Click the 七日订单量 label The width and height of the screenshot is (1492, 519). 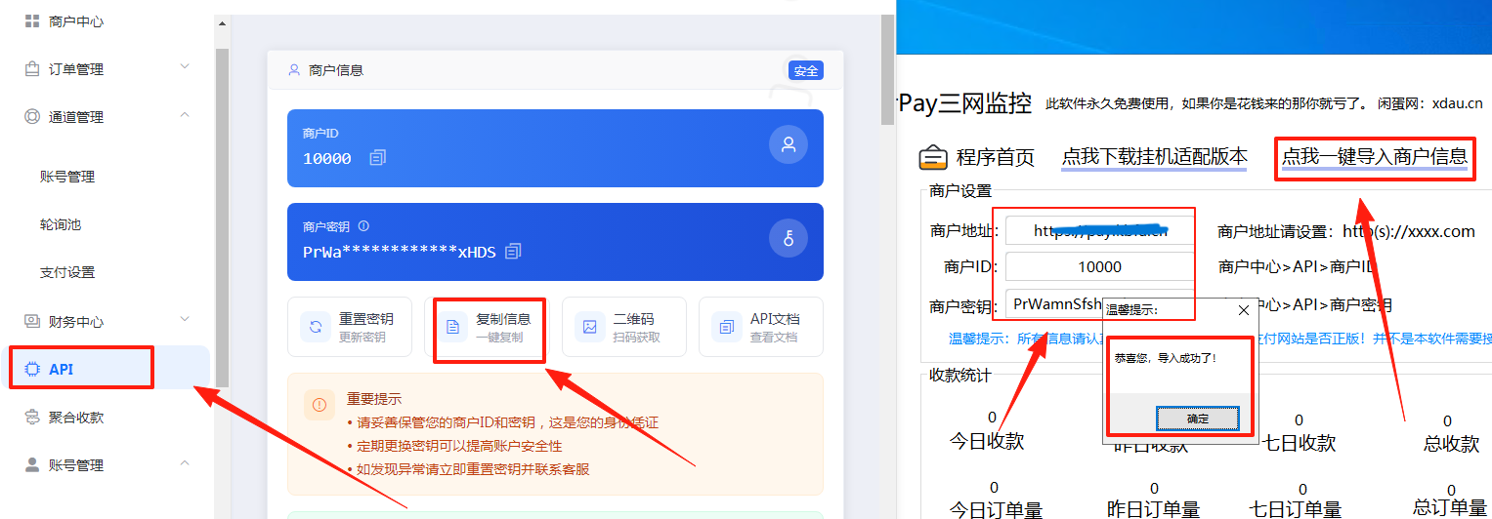1295,509
